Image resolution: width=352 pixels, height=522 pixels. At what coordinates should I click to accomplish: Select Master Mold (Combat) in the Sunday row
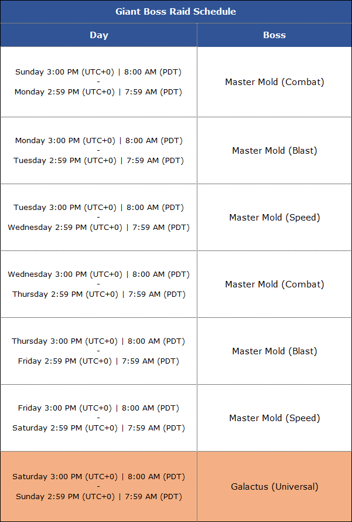tap(274, 82)
